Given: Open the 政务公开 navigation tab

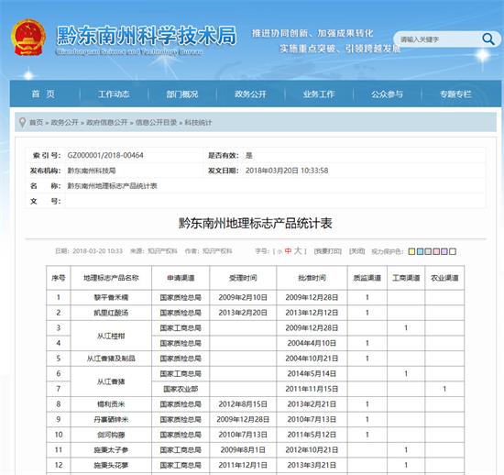Looking at the screenshot, I should (250, 94).
